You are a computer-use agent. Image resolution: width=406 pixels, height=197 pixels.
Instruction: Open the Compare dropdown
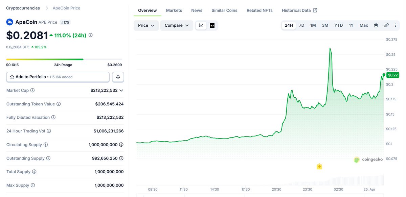click(177, 25)
